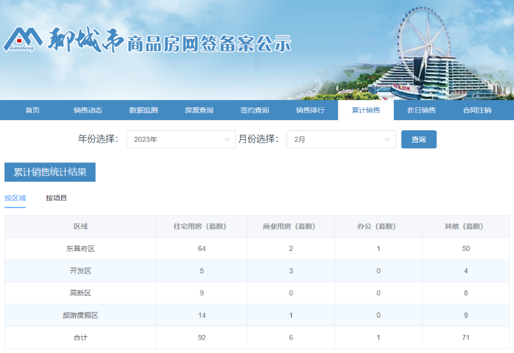514x353 pixels.
Task: Switch to the 按项目 tab
Action: 57,198
